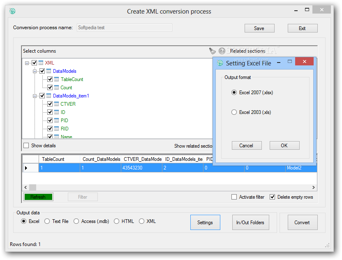Uncheck the Count checkbox
Viewport: 342px width, 260px height.
(50, 88)
